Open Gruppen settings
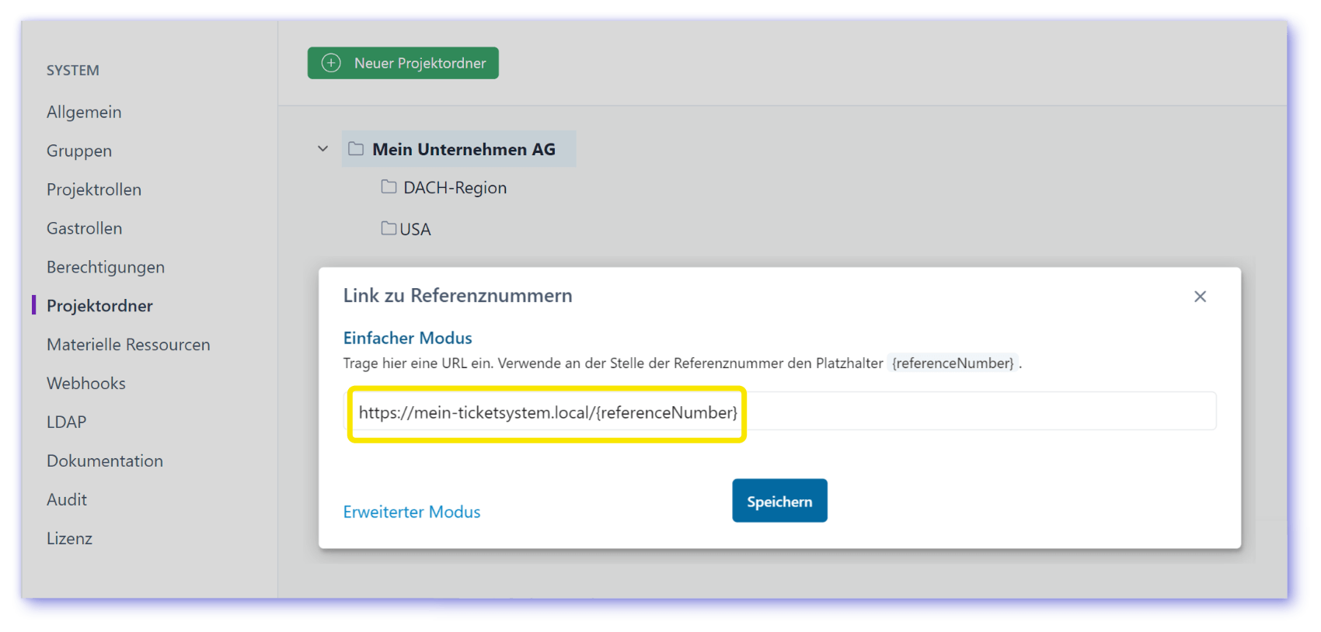The image size is (1321, 632). (x=79, y=151)
